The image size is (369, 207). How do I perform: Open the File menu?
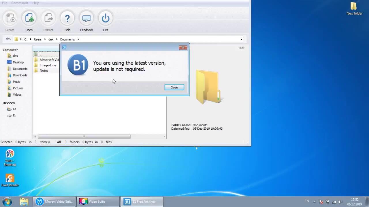pos(5,3)
